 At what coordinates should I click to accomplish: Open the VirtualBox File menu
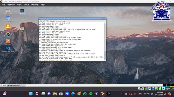3,5
